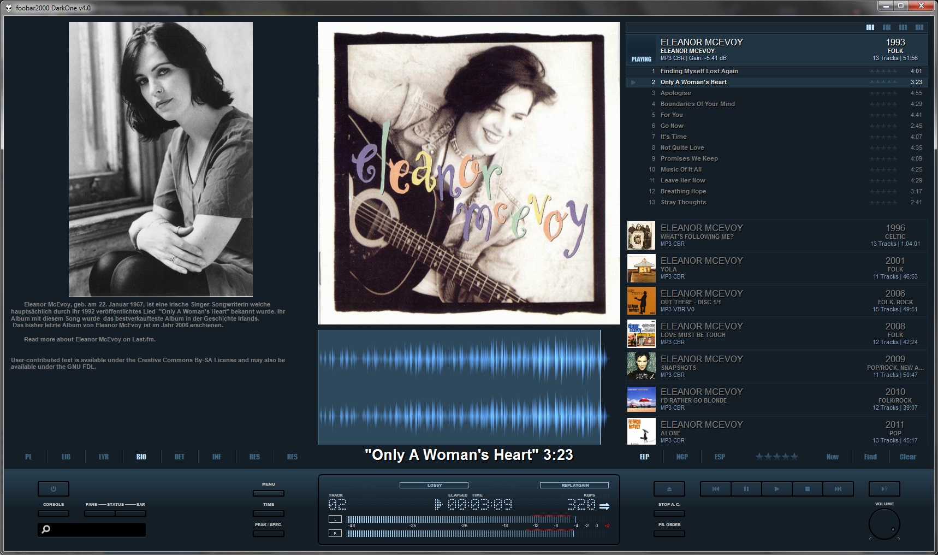The image size is (938, 555).
Task: Click the LOSSY indicator in the display
Action: coord(434,485)
